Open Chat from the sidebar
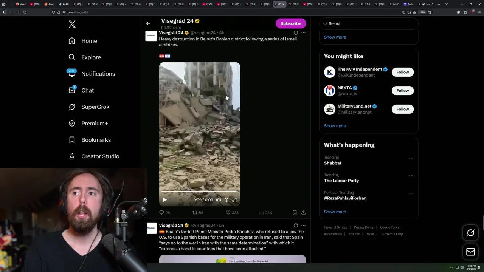 (x=81, y=90)
